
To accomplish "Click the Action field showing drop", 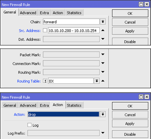I will point(63,114).
